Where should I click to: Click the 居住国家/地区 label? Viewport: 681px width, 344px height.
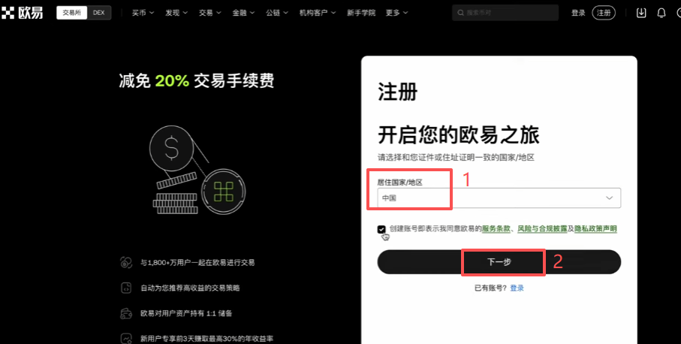point(399,183)
